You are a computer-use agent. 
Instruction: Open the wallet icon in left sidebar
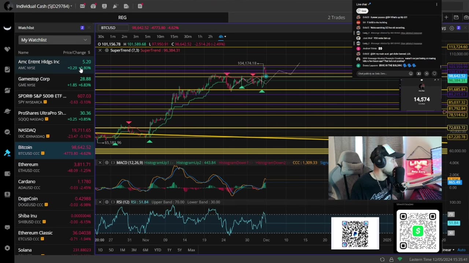pos(7,174)
